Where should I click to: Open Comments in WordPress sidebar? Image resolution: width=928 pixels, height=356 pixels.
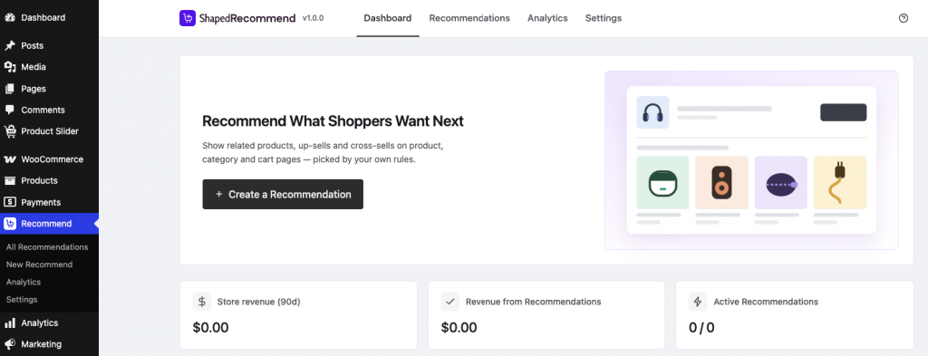click(x=49, y=110)
